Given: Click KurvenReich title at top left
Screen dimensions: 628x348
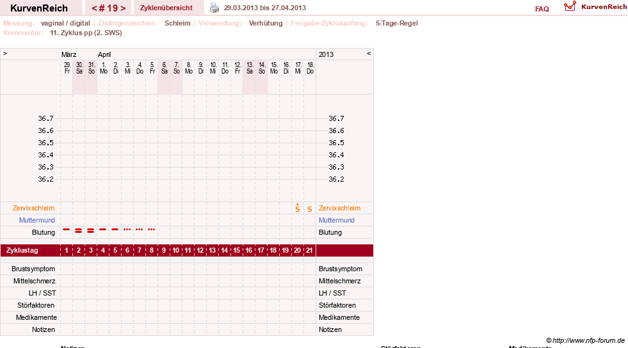Looking at the screenshot, I should 39,8.
